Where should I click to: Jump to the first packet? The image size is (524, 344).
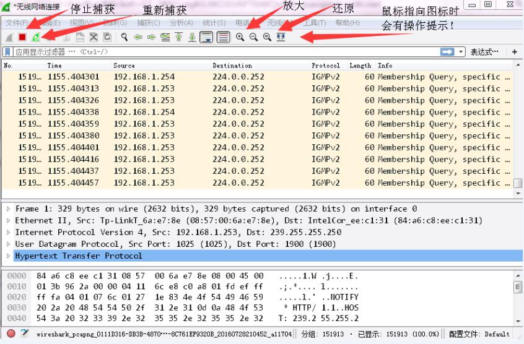point(178,37)
